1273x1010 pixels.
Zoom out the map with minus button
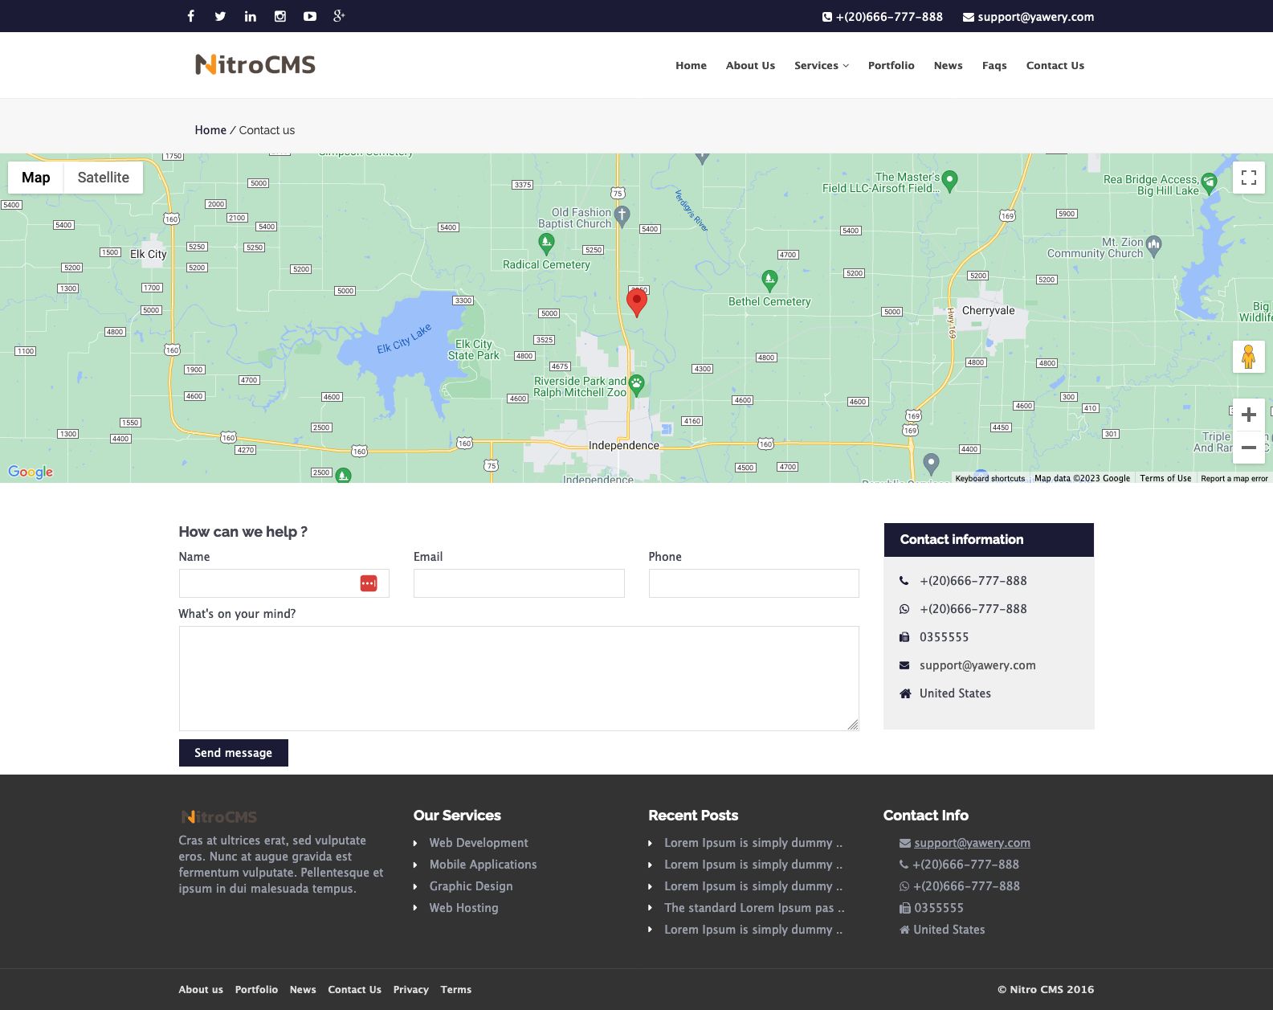(x=1249, y=448)
